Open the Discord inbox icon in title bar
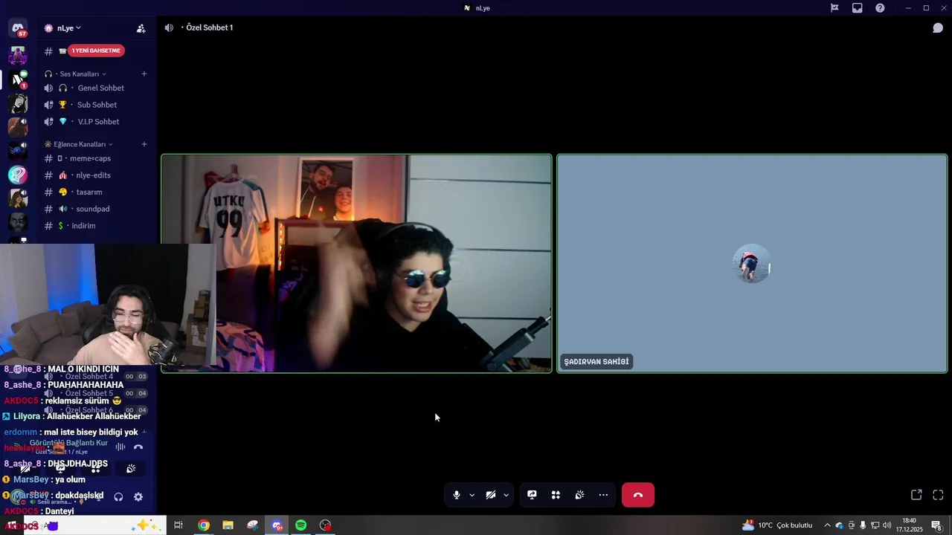Screen dimensions: 952x535 pos(858,8)
